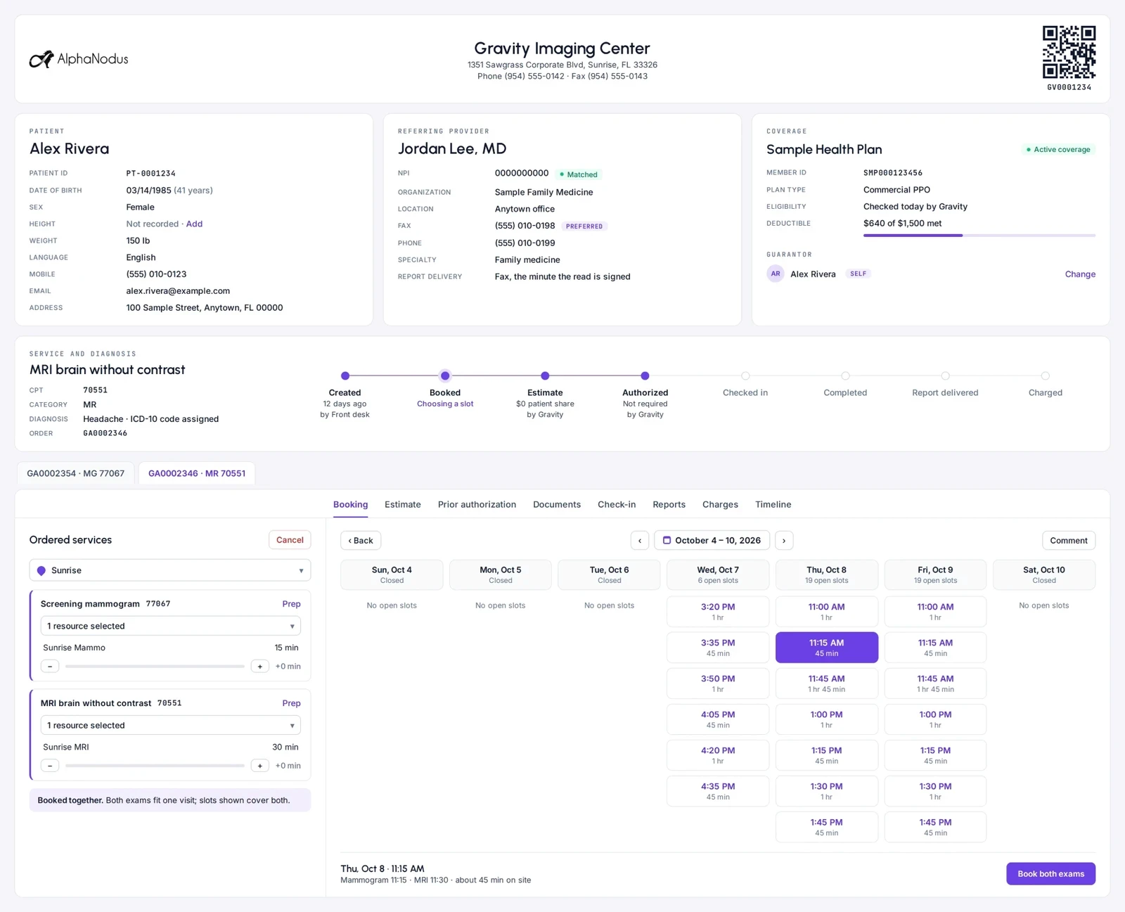Click the QR code GV0001234

1069,52
